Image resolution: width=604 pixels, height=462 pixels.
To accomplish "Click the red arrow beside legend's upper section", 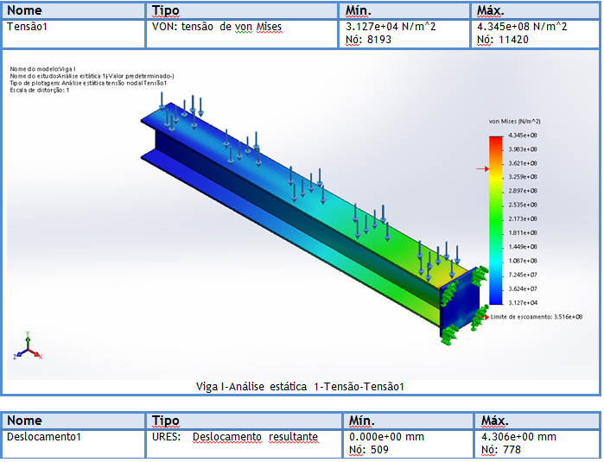I will pyautogui.click(x=481, y=169).
